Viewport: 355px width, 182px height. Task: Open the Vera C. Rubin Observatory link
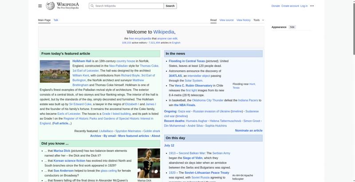pos(193,86)
